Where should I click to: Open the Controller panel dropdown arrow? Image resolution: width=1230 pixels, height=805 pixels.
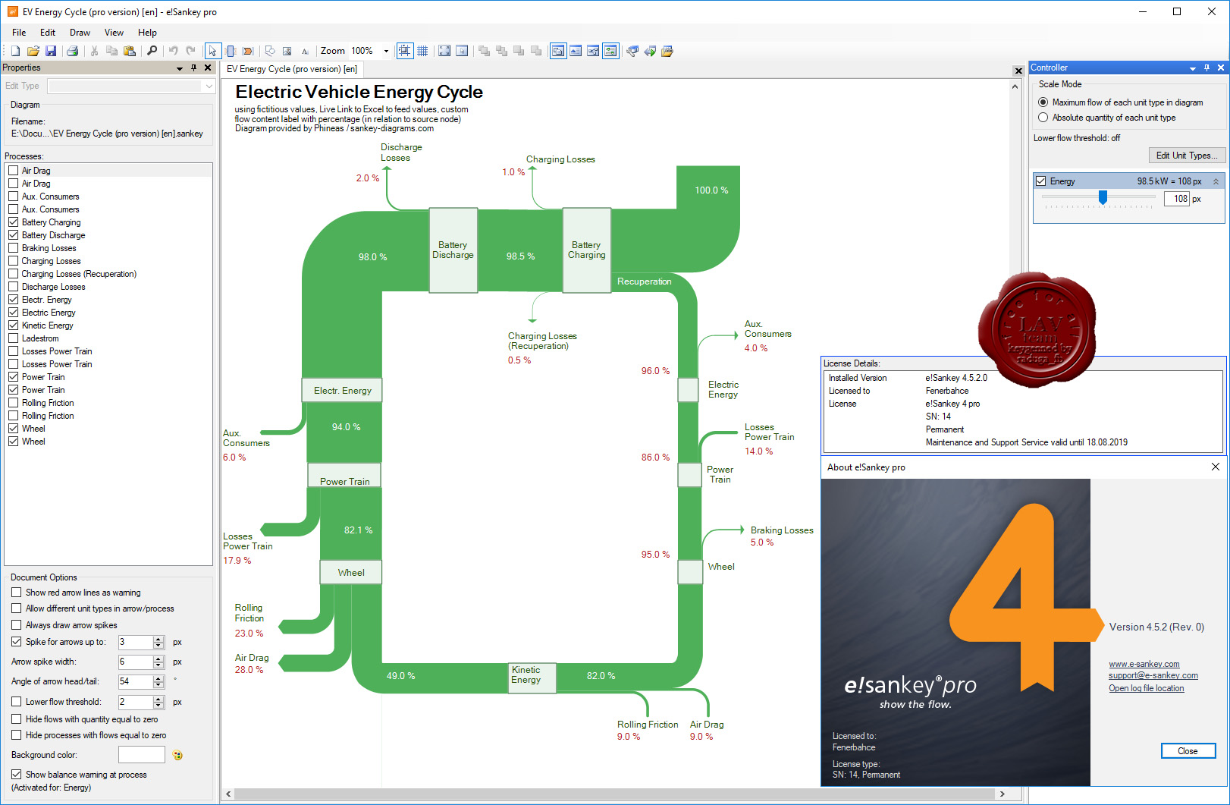(1193, 68)
